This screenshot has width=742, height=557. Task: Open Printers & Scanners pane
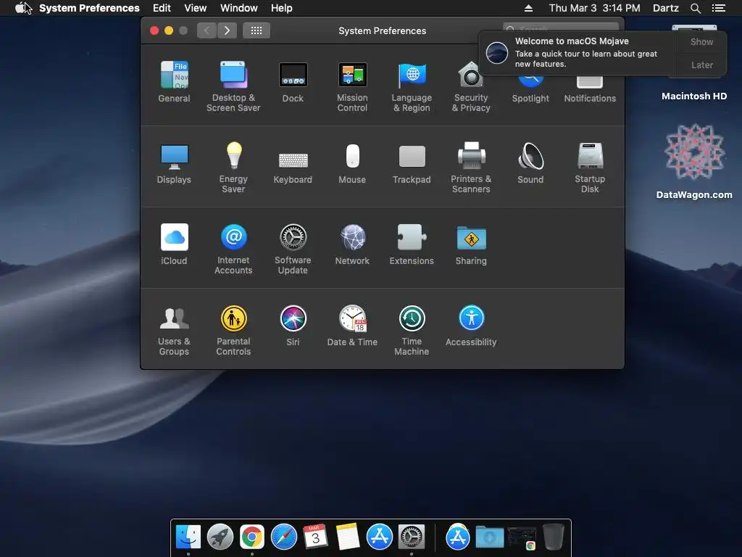coord(471,168)
